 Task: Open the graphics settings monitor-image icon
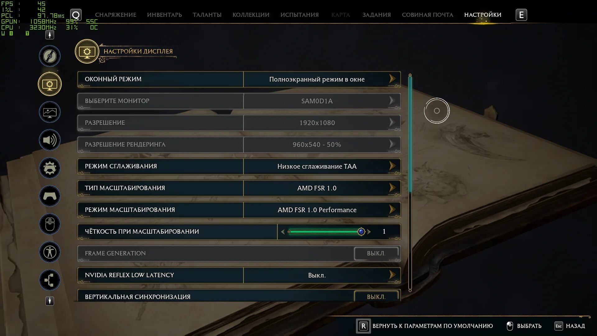(x=50, y=112)
